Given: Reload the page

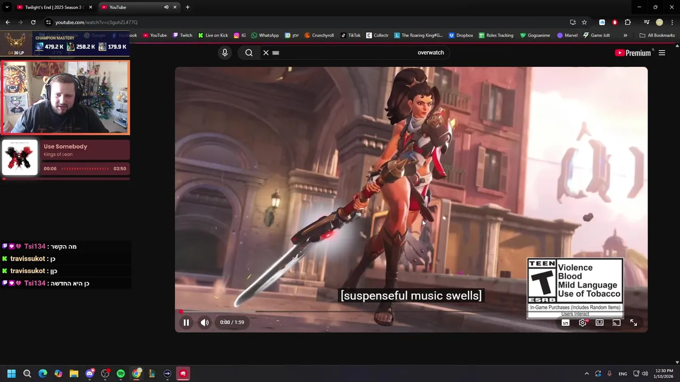Looking at the screenshot, I should coord(33,22).
